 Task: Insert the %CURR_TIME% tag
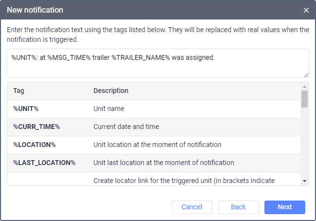(37, 127)
